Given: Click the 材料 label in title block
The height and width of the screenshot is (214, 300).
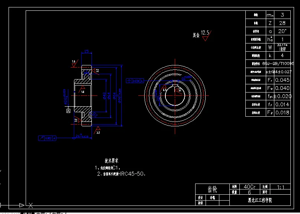Looking at the screenshot, I should pos(234,187).
